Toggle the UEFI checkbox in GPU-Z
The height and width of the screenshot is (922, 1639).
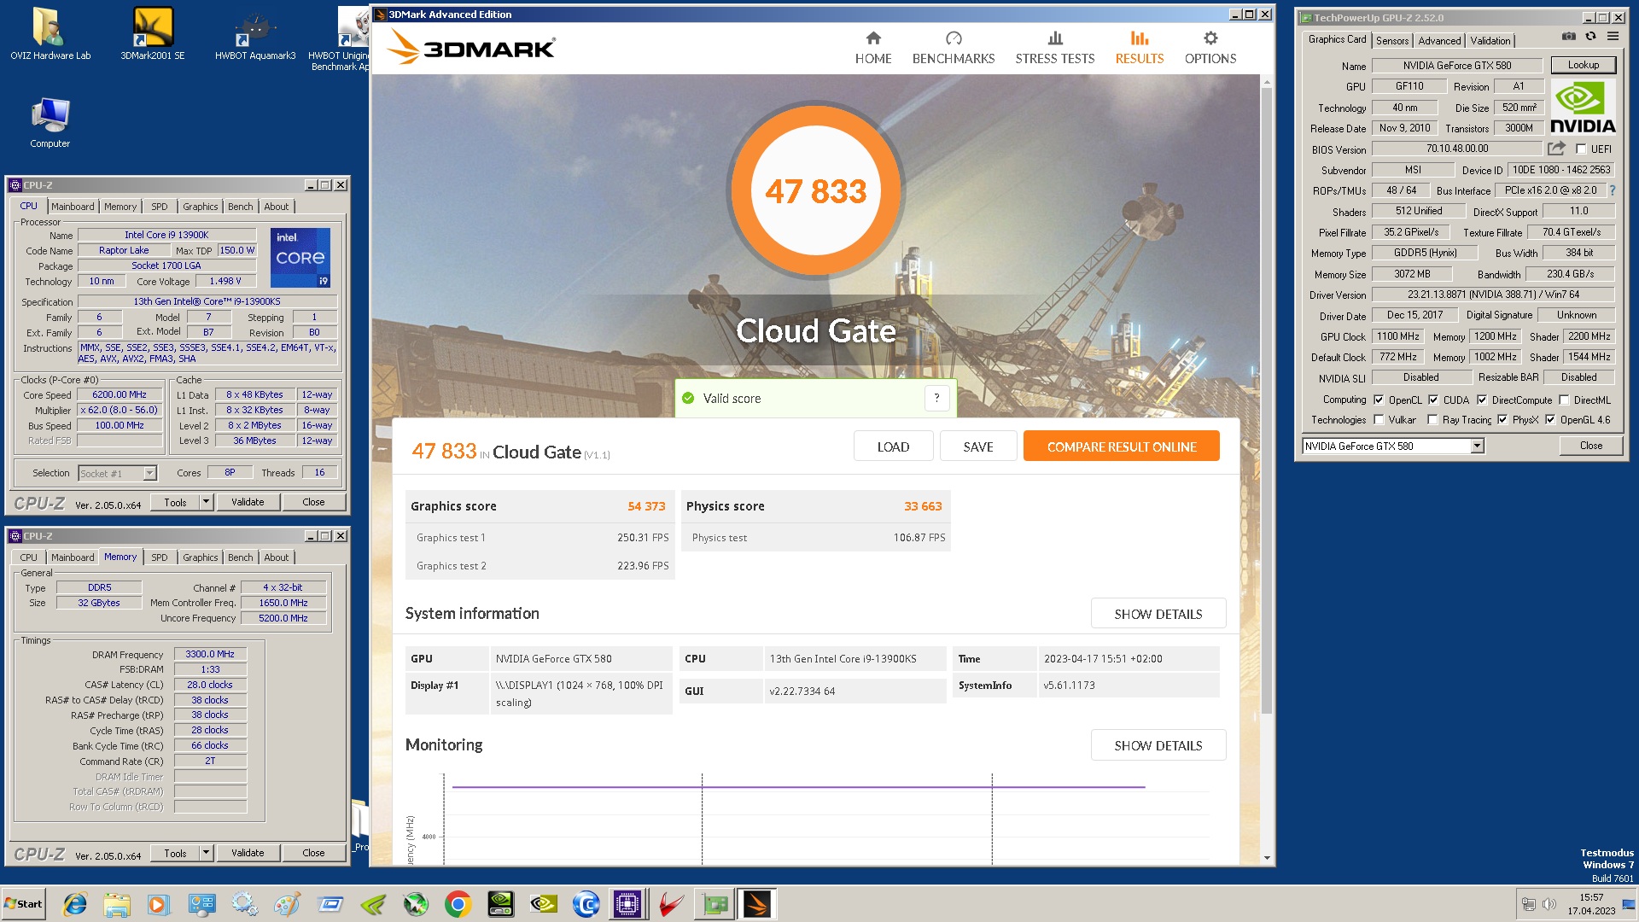(x=1580, y=149)
